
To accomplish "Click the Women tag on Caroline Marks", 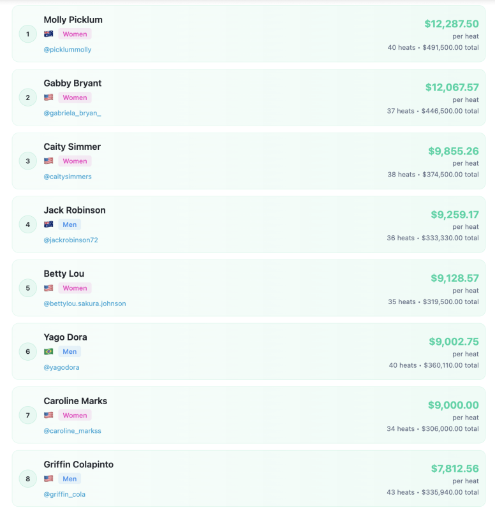I will tap(75, 415).
